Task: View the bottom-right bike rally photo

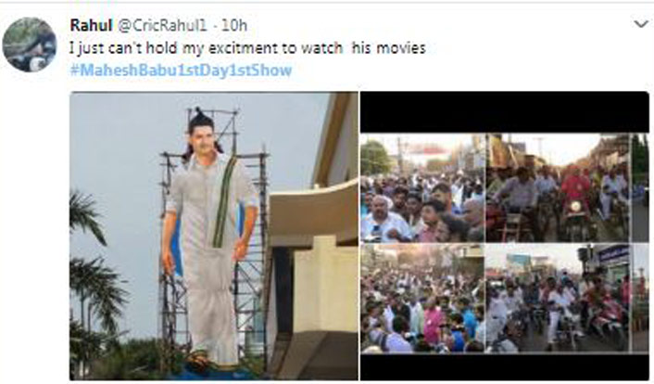Action: tap(558, 299)
